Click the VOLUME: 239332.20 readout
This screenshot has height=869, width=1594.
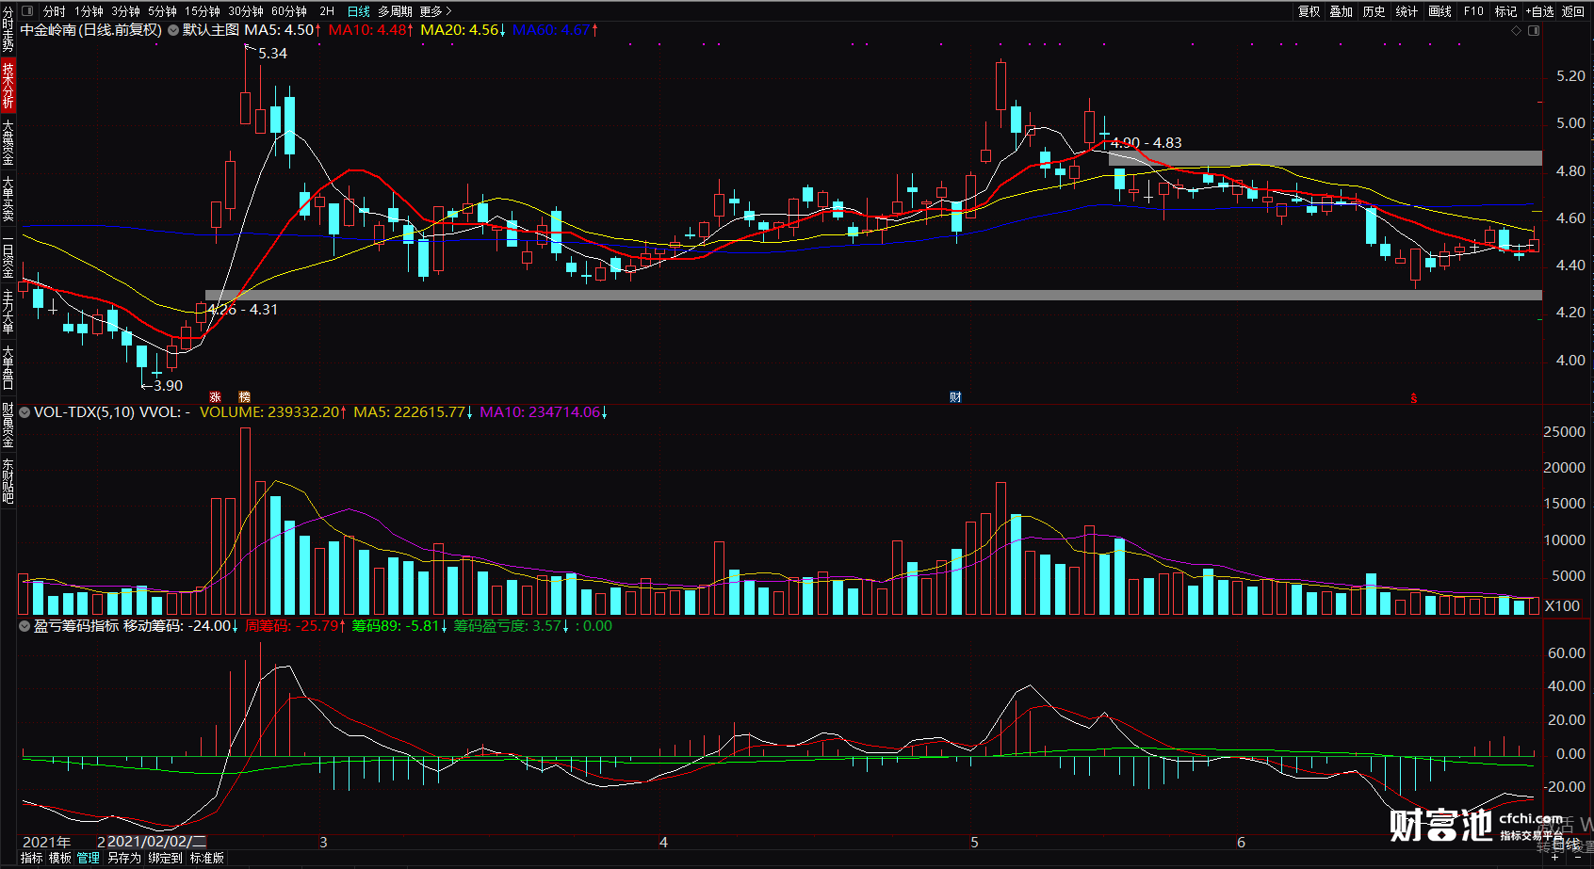(273, 411)
